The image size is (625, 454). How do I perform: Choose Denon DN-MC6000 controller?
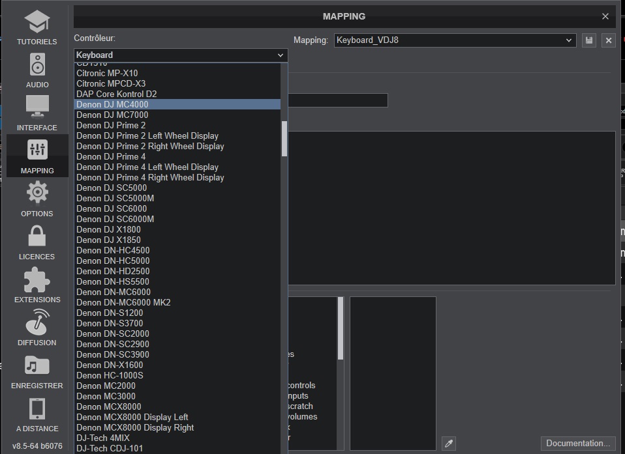point(177,292)
